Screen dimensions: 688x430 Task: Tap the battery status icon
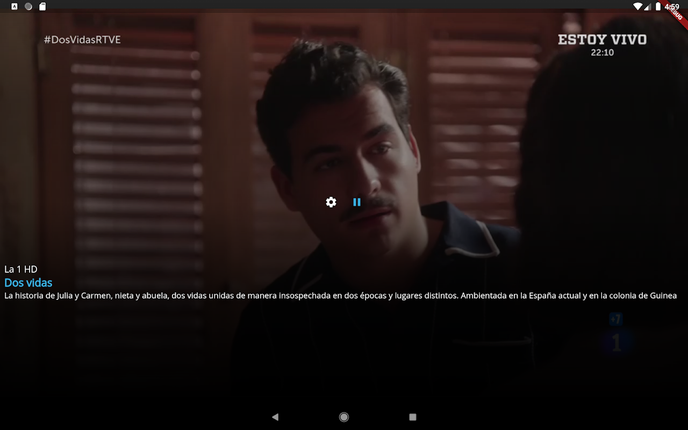click(658, 6)
